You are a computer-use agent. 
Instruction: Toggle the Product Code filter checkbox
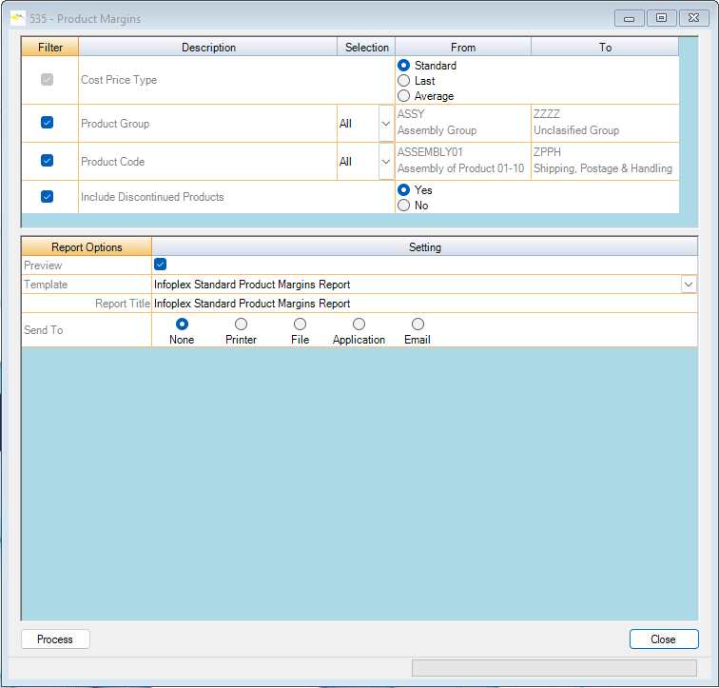(x=47, y=161)
